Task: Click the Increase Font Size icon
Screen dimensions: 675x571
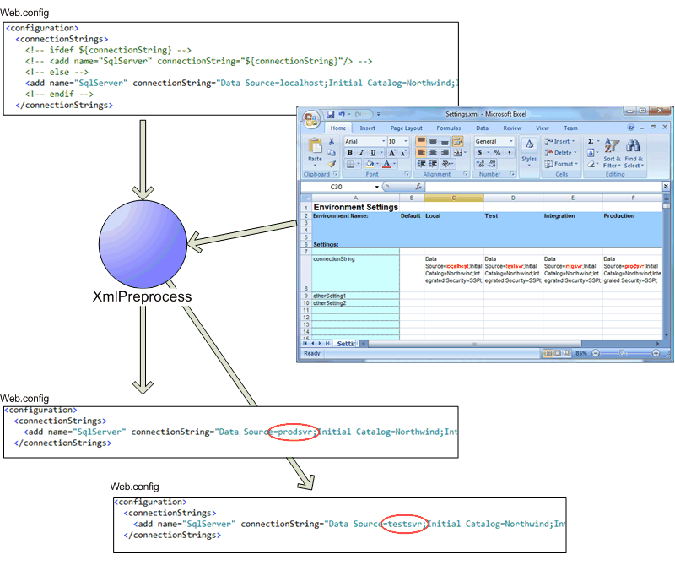Action: pos(392,153)
